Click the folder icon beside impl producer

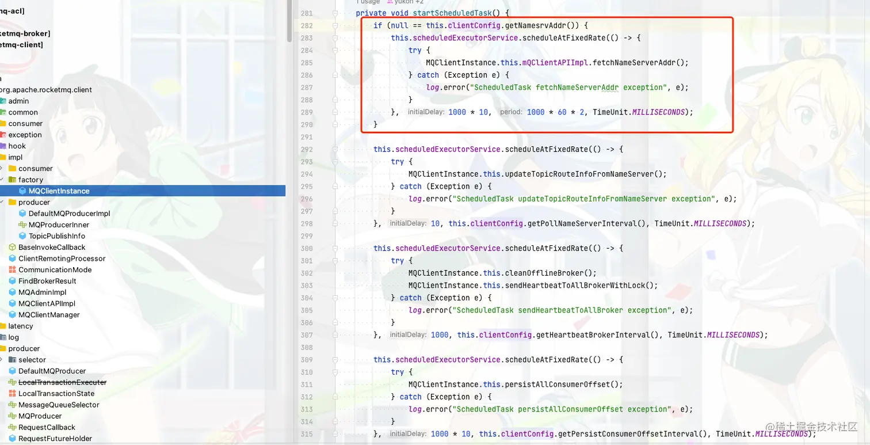click(x=12, y=202)
